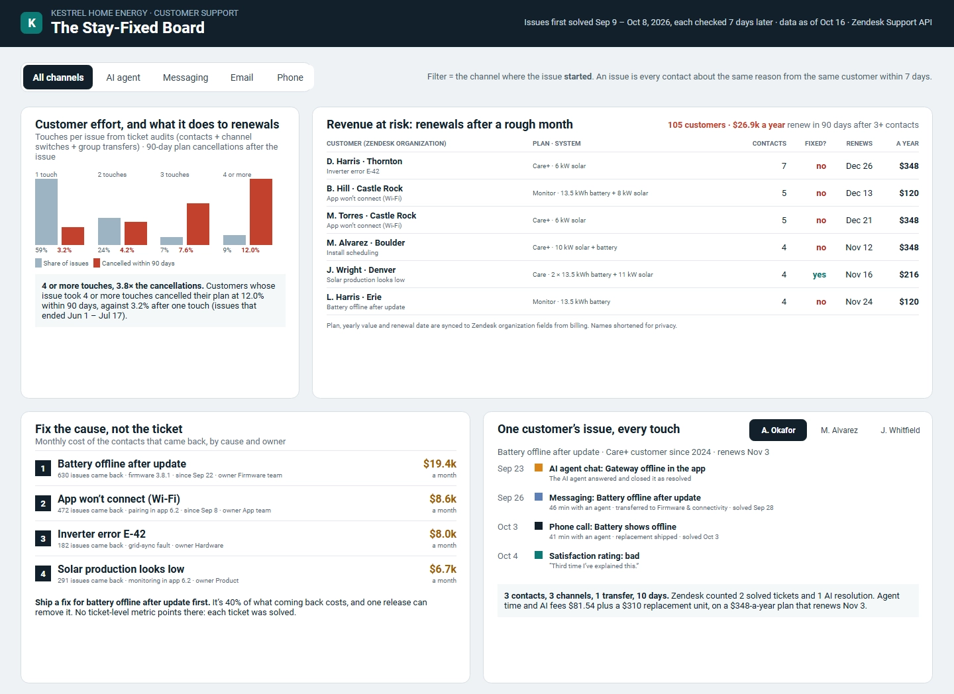Show M. Alvarez's issue timeline
954x694 pixels.
tap(839, 430)
